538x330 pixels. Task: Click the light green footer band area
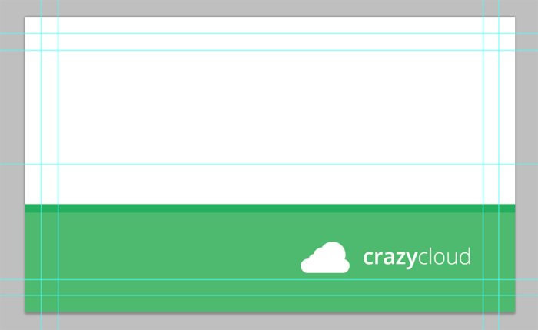pyautogui.click(x=270, y=262)
